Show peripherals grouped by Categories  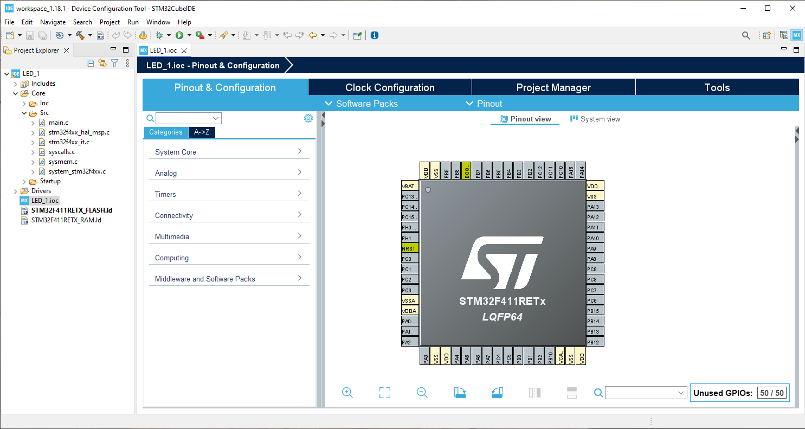[x=166, y=132]
